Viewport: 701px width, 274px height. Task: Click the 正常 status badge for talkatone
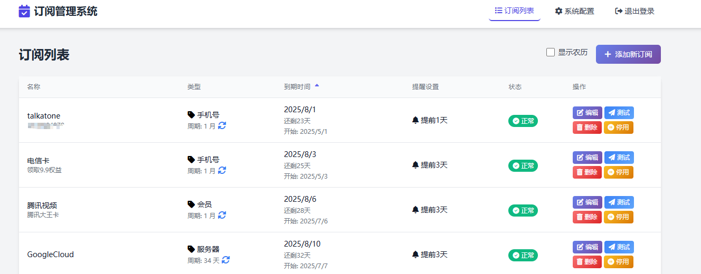(x=523, y=121)
